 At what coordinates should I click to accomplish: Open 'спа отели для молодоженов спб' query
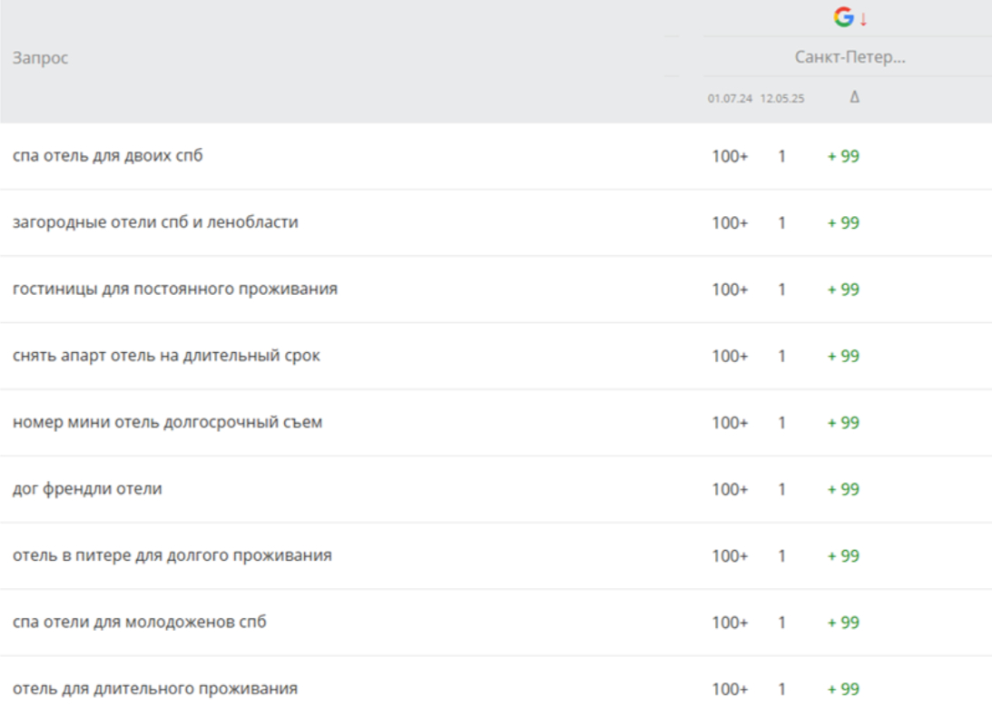[140, 623]
